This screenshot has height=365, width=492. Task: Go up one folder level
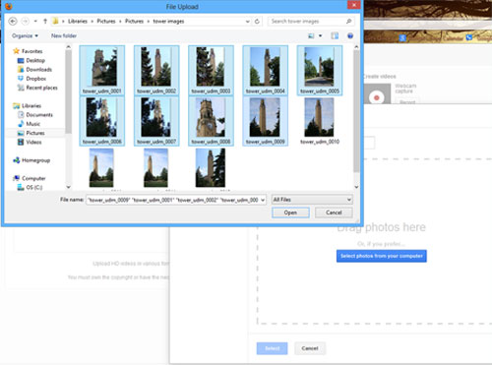pos(45,22)
